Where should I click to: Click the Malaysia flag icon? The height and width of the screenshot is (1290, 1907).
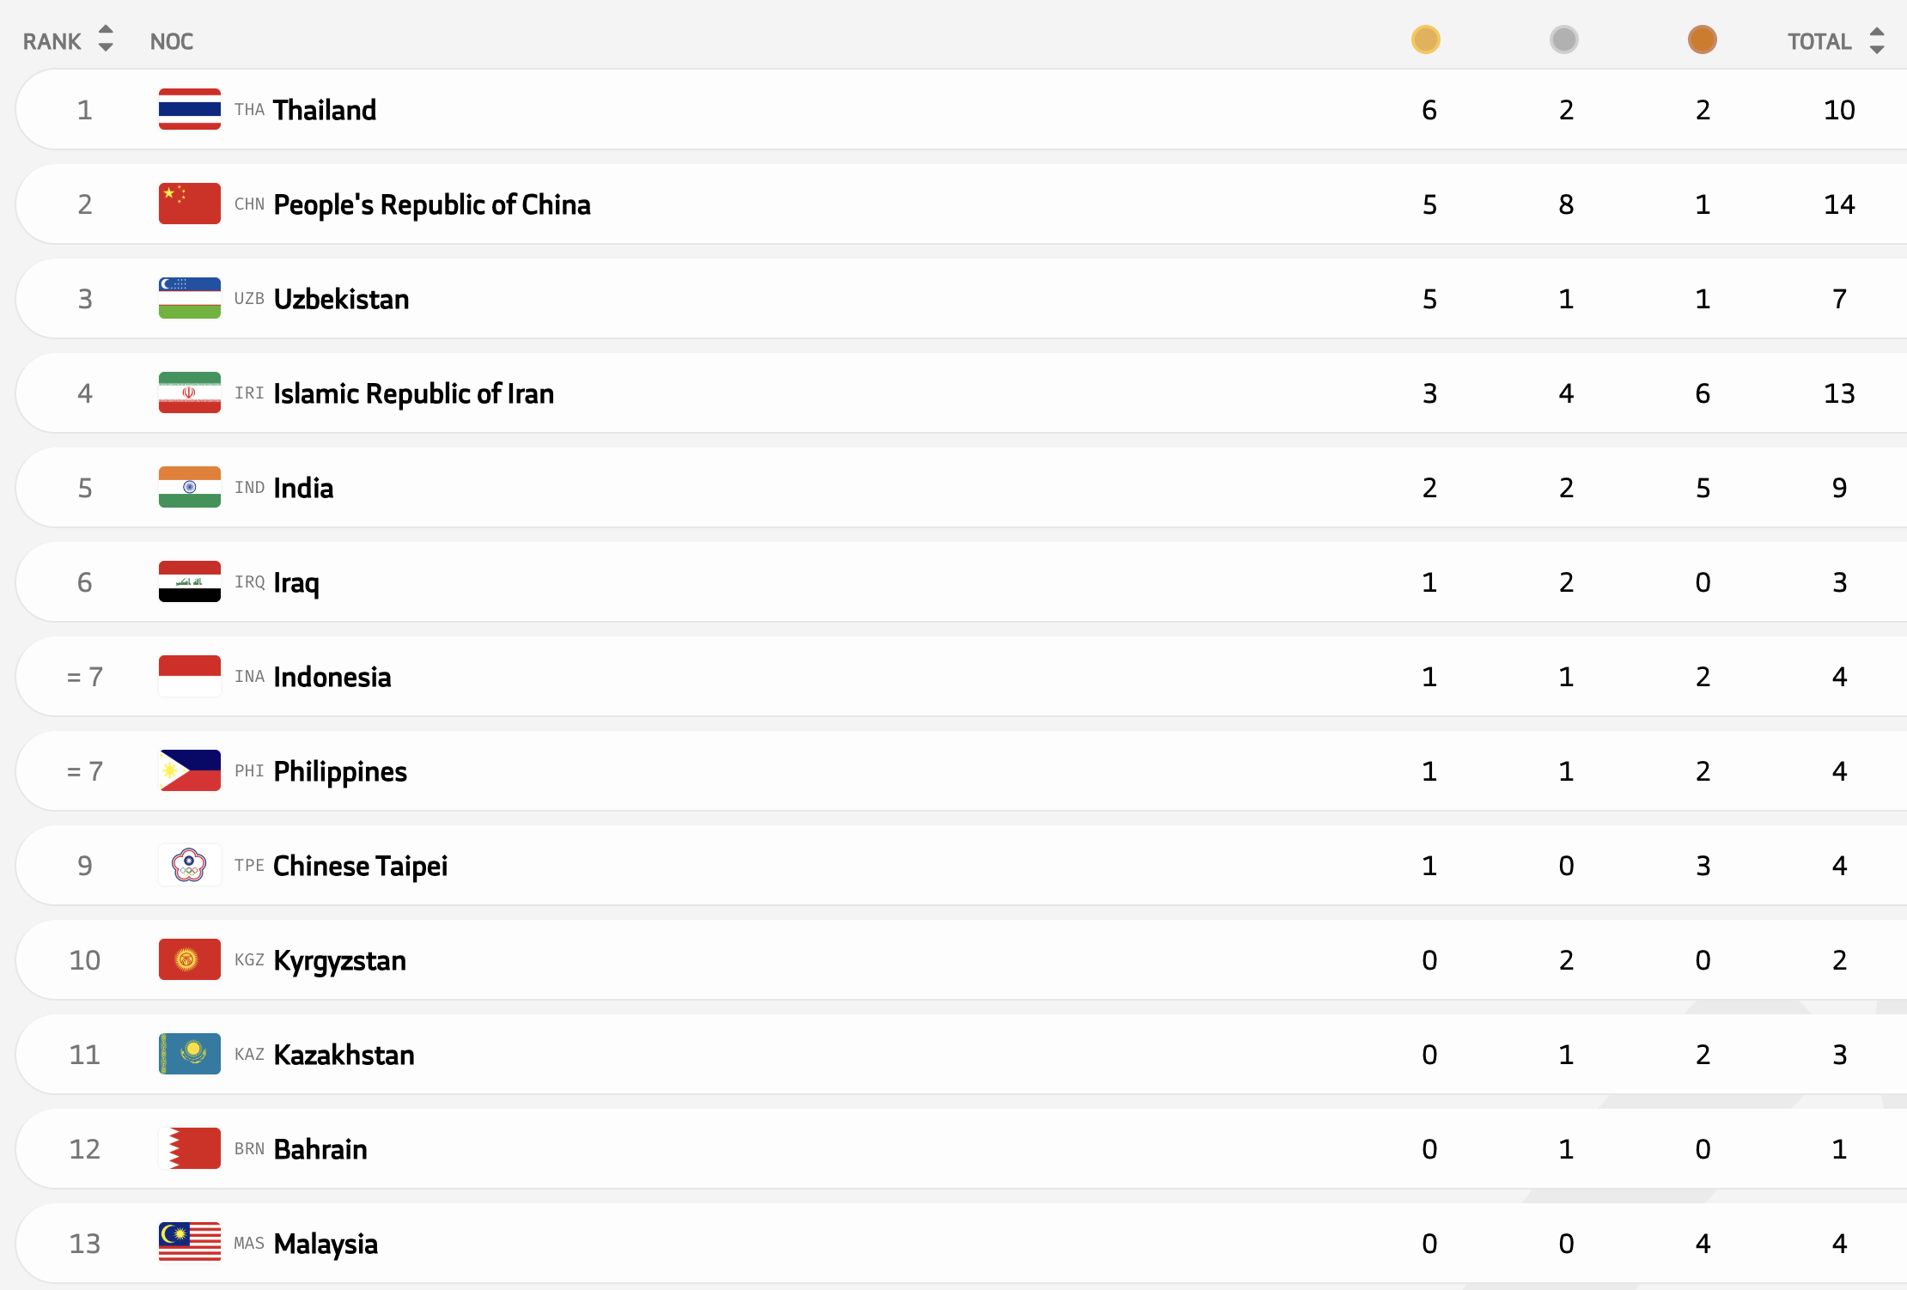pos(189,1243)
